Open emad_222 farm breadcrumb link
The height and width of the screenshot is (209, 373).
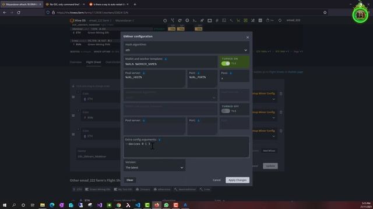point(100,21)
